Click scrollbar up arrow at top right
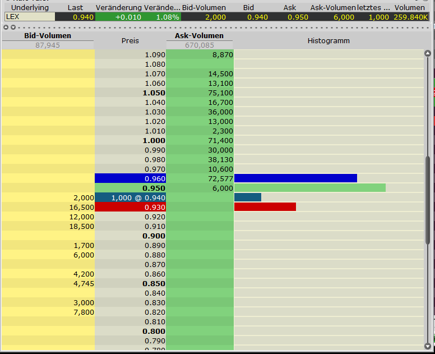 coord(428,54)
